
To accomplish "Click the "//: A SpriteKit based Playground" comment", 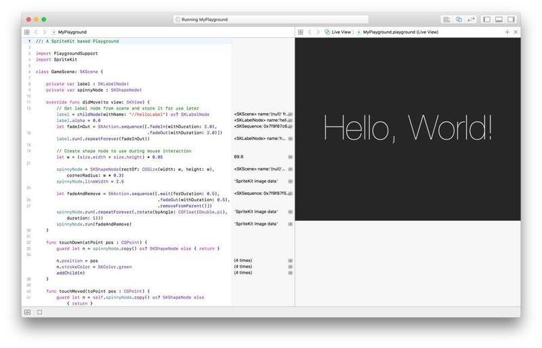I will click(x=77, y=41).
